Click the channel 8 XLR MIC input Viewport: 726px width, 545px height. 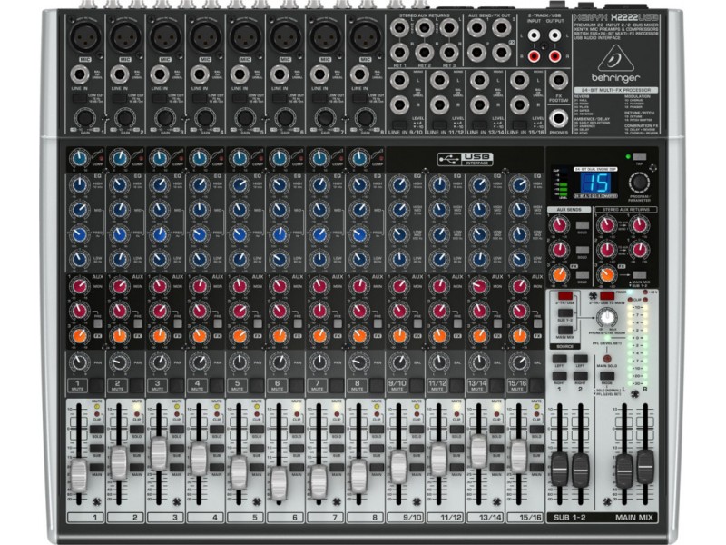click(x=366, y=36)
